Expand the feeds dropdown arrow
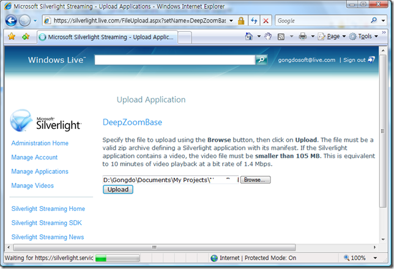Image resolution: width=394 pixels, height=269 pixels. tap(291, 37)
